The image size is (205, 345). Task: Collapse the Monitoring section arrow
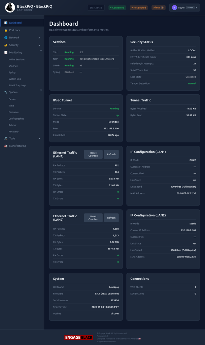[x=41, y=51]
